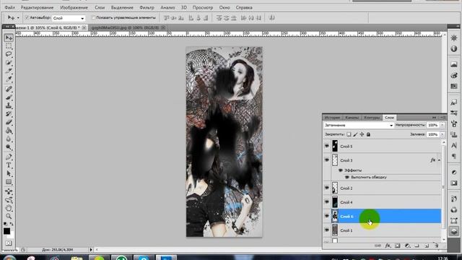
Task: Select the Lasso tool
Action: click(9, 54)
